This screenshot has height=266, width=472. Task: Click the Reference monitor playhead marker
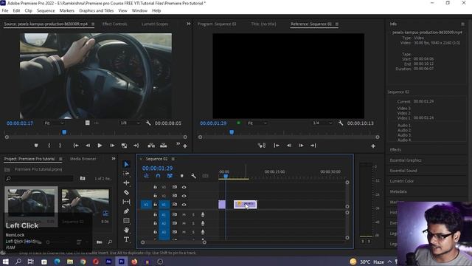[x=232, y=132]
